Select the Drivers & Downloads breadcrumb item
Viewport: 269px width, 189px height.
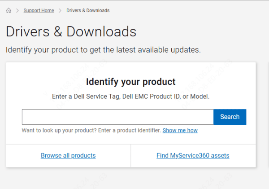click(x=87, y=10)
